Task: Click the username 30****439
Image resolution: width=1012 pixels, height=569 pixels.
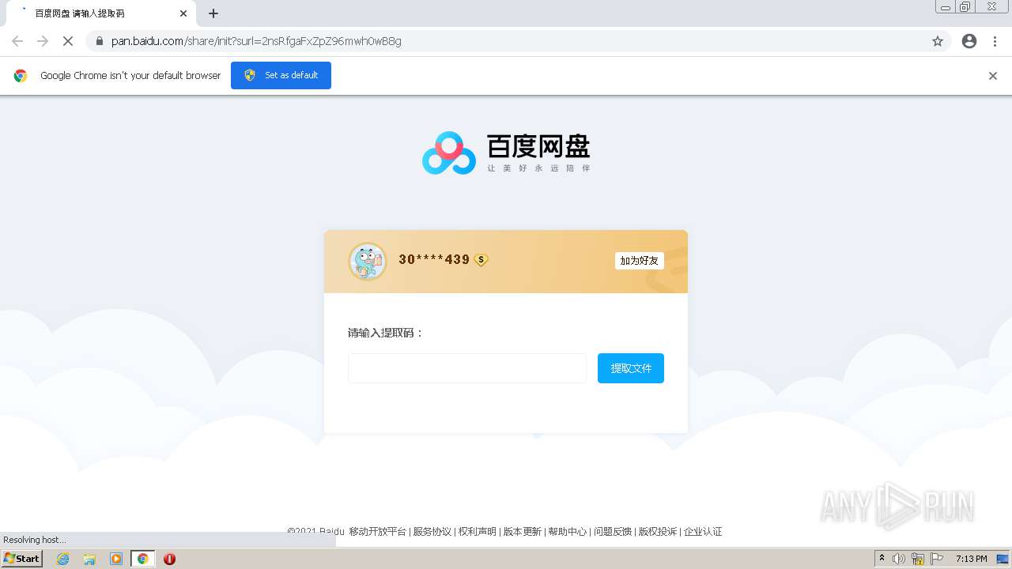Action: click(x=434, y=259)
